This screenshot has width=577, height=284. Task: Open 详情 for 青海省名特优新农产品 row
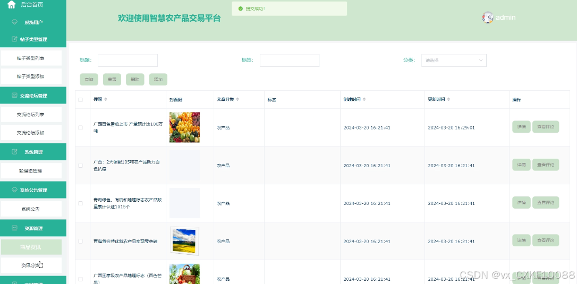521,240
